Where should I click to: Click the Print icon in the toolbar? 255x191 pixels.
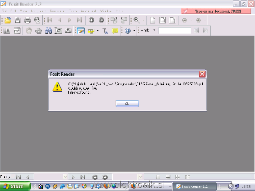[x=28, y=20]
